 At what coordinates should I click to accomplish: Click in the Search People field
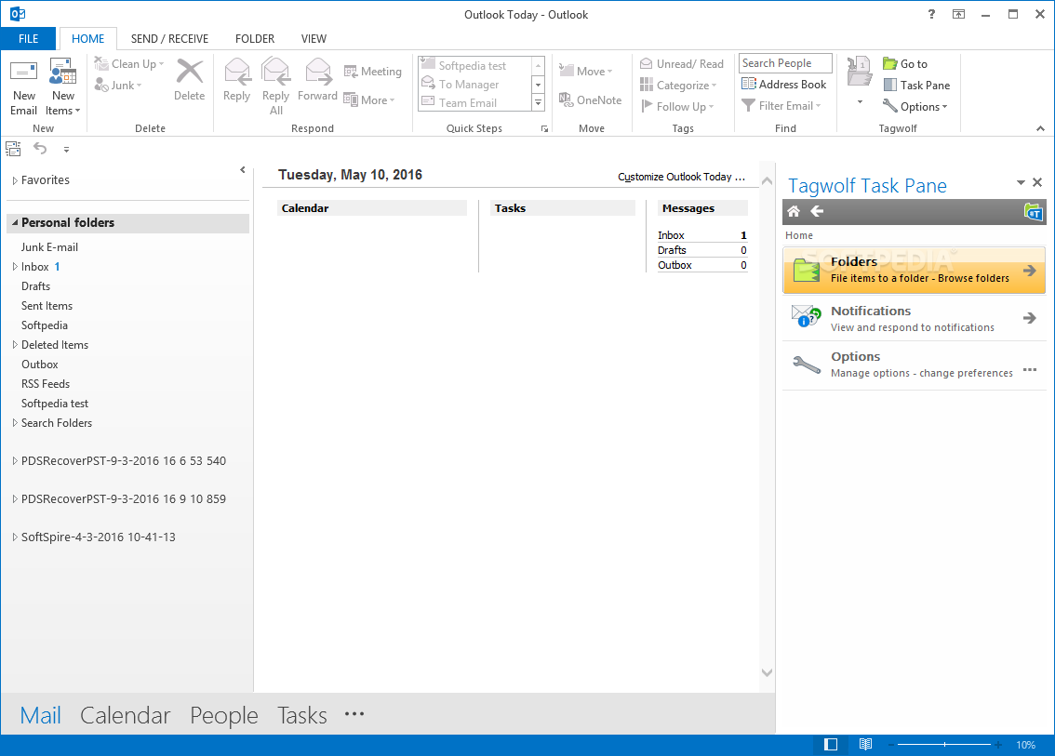pos(785,63)
